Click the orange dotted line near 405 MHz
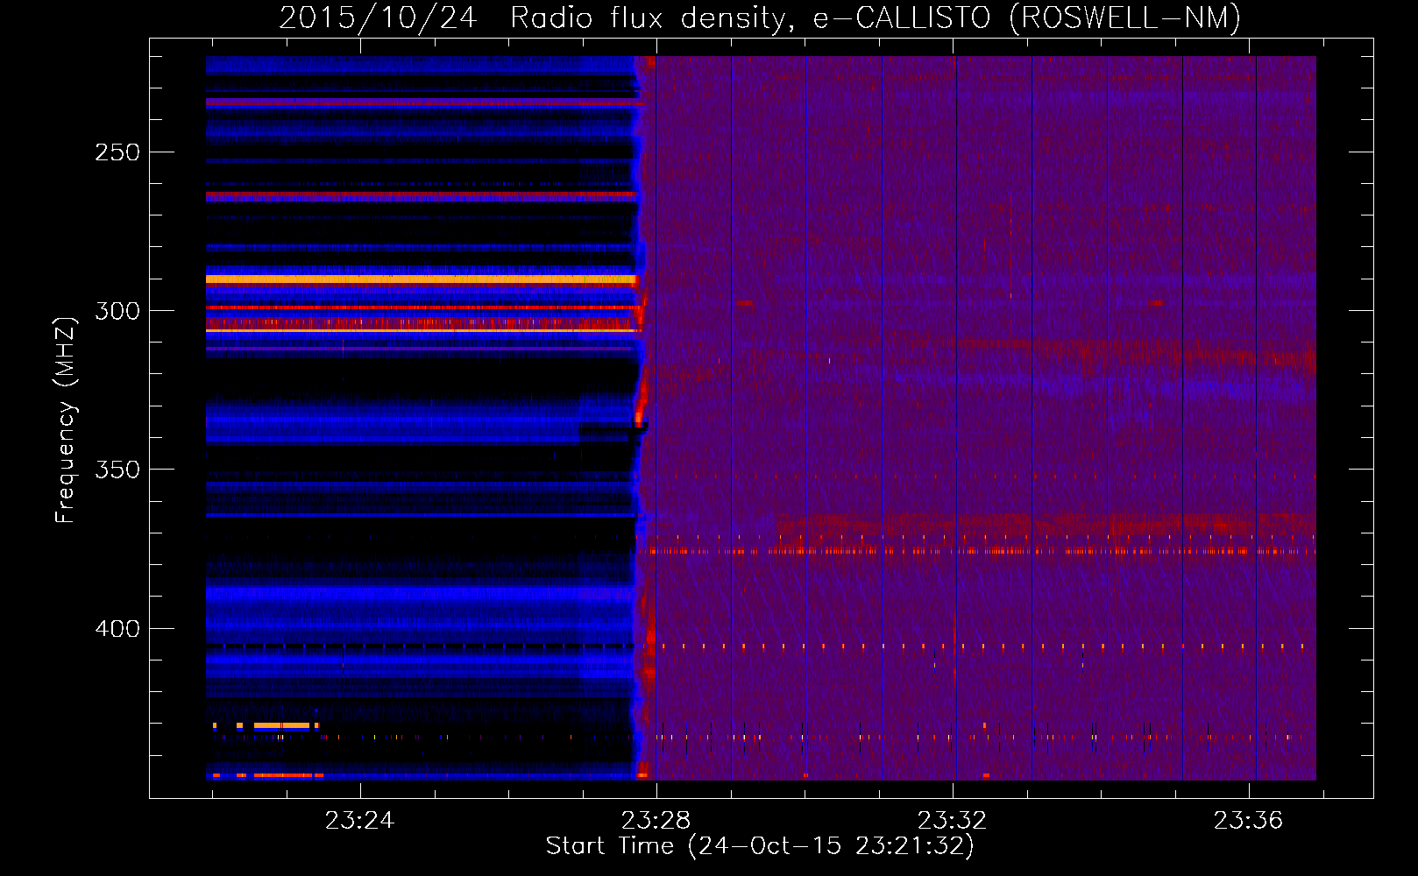1418x876 pixels. [964, 646]
